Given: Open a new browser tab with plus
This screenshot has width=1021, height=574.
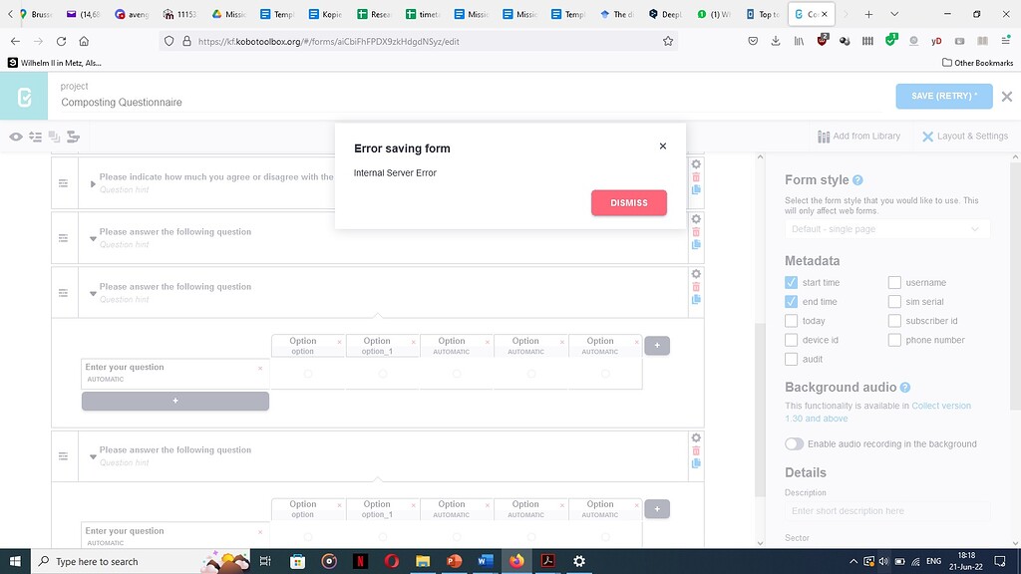Looking at the screenshot, I should 868,14.
